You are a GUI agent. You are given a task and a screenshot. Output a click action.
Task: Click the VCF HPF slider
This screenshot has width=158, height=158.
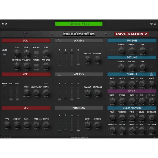tap(17, 93)
